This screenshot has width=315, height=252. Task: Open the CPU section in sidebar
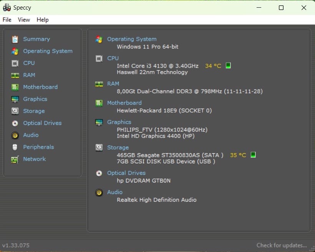29,63
